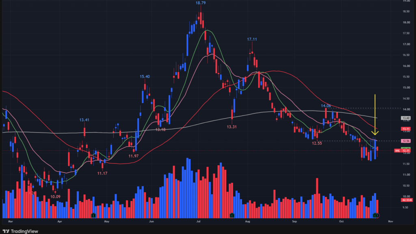Click the 12.55 low price annotation

(x=317, y=143)
